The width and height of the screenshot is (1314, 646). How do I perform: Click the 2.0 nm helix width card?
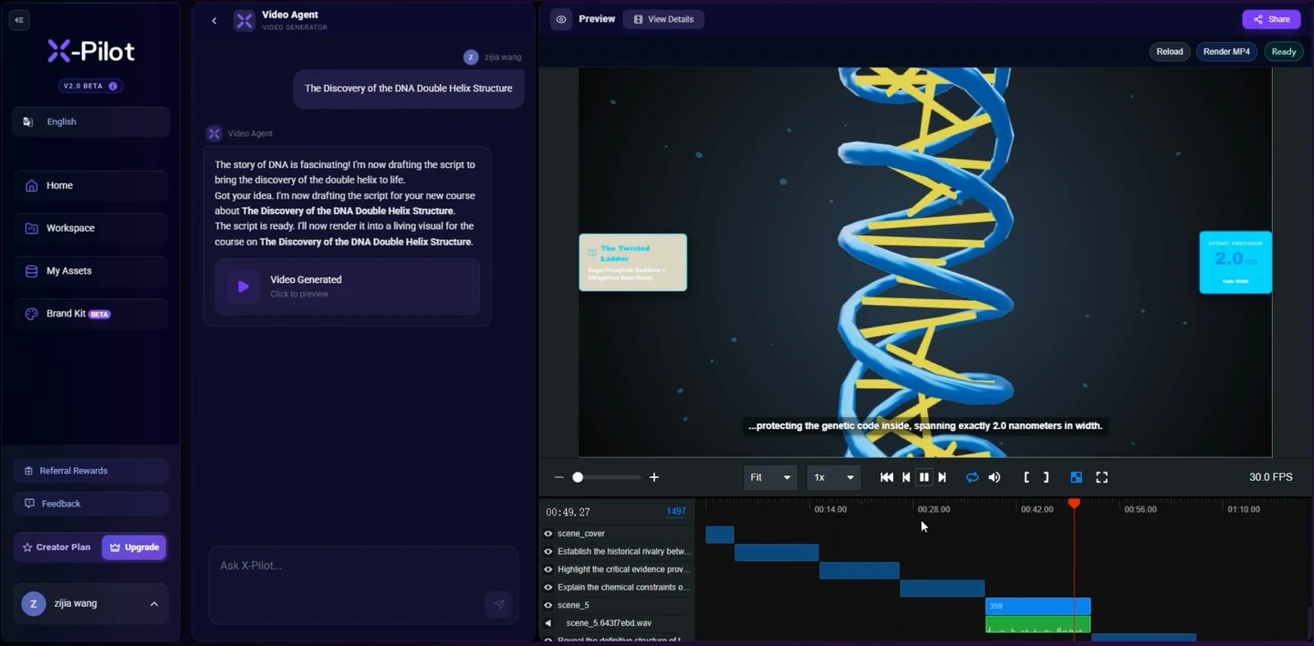point(1236,263)
